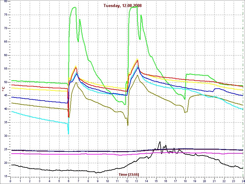This screenshot has width=245, height=184.
Task: Pick the '70' temperature axis value
Action: pos(6,28)
